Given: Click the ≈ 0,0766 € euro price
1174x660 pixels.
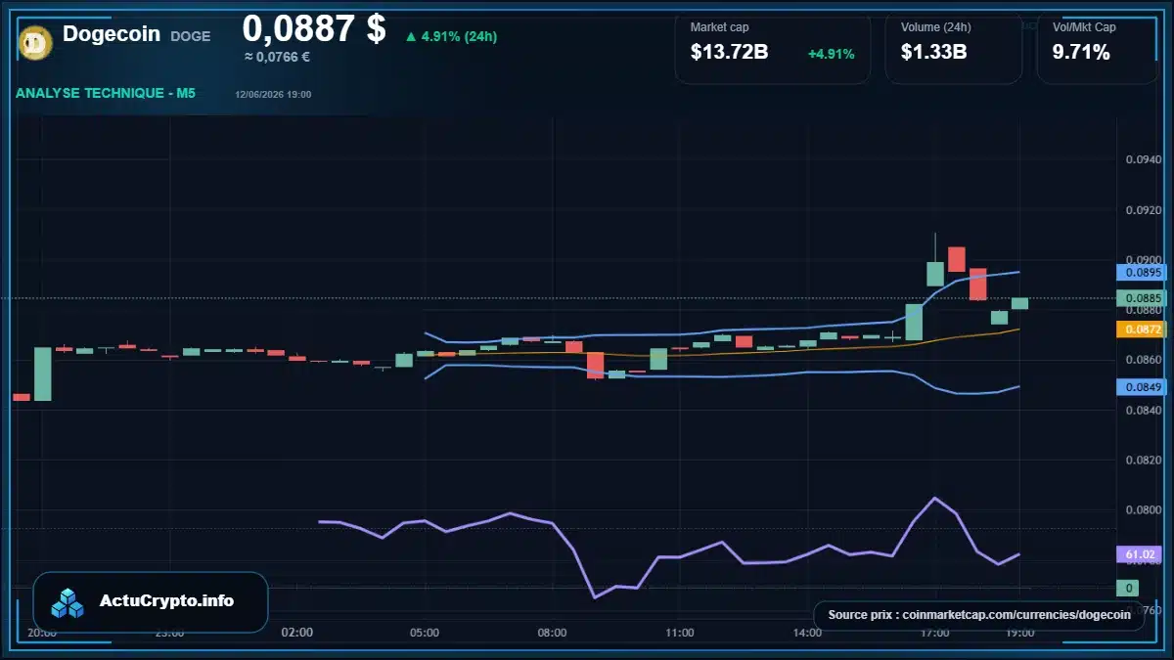Looking at the screenshot, I should point(277,57).
